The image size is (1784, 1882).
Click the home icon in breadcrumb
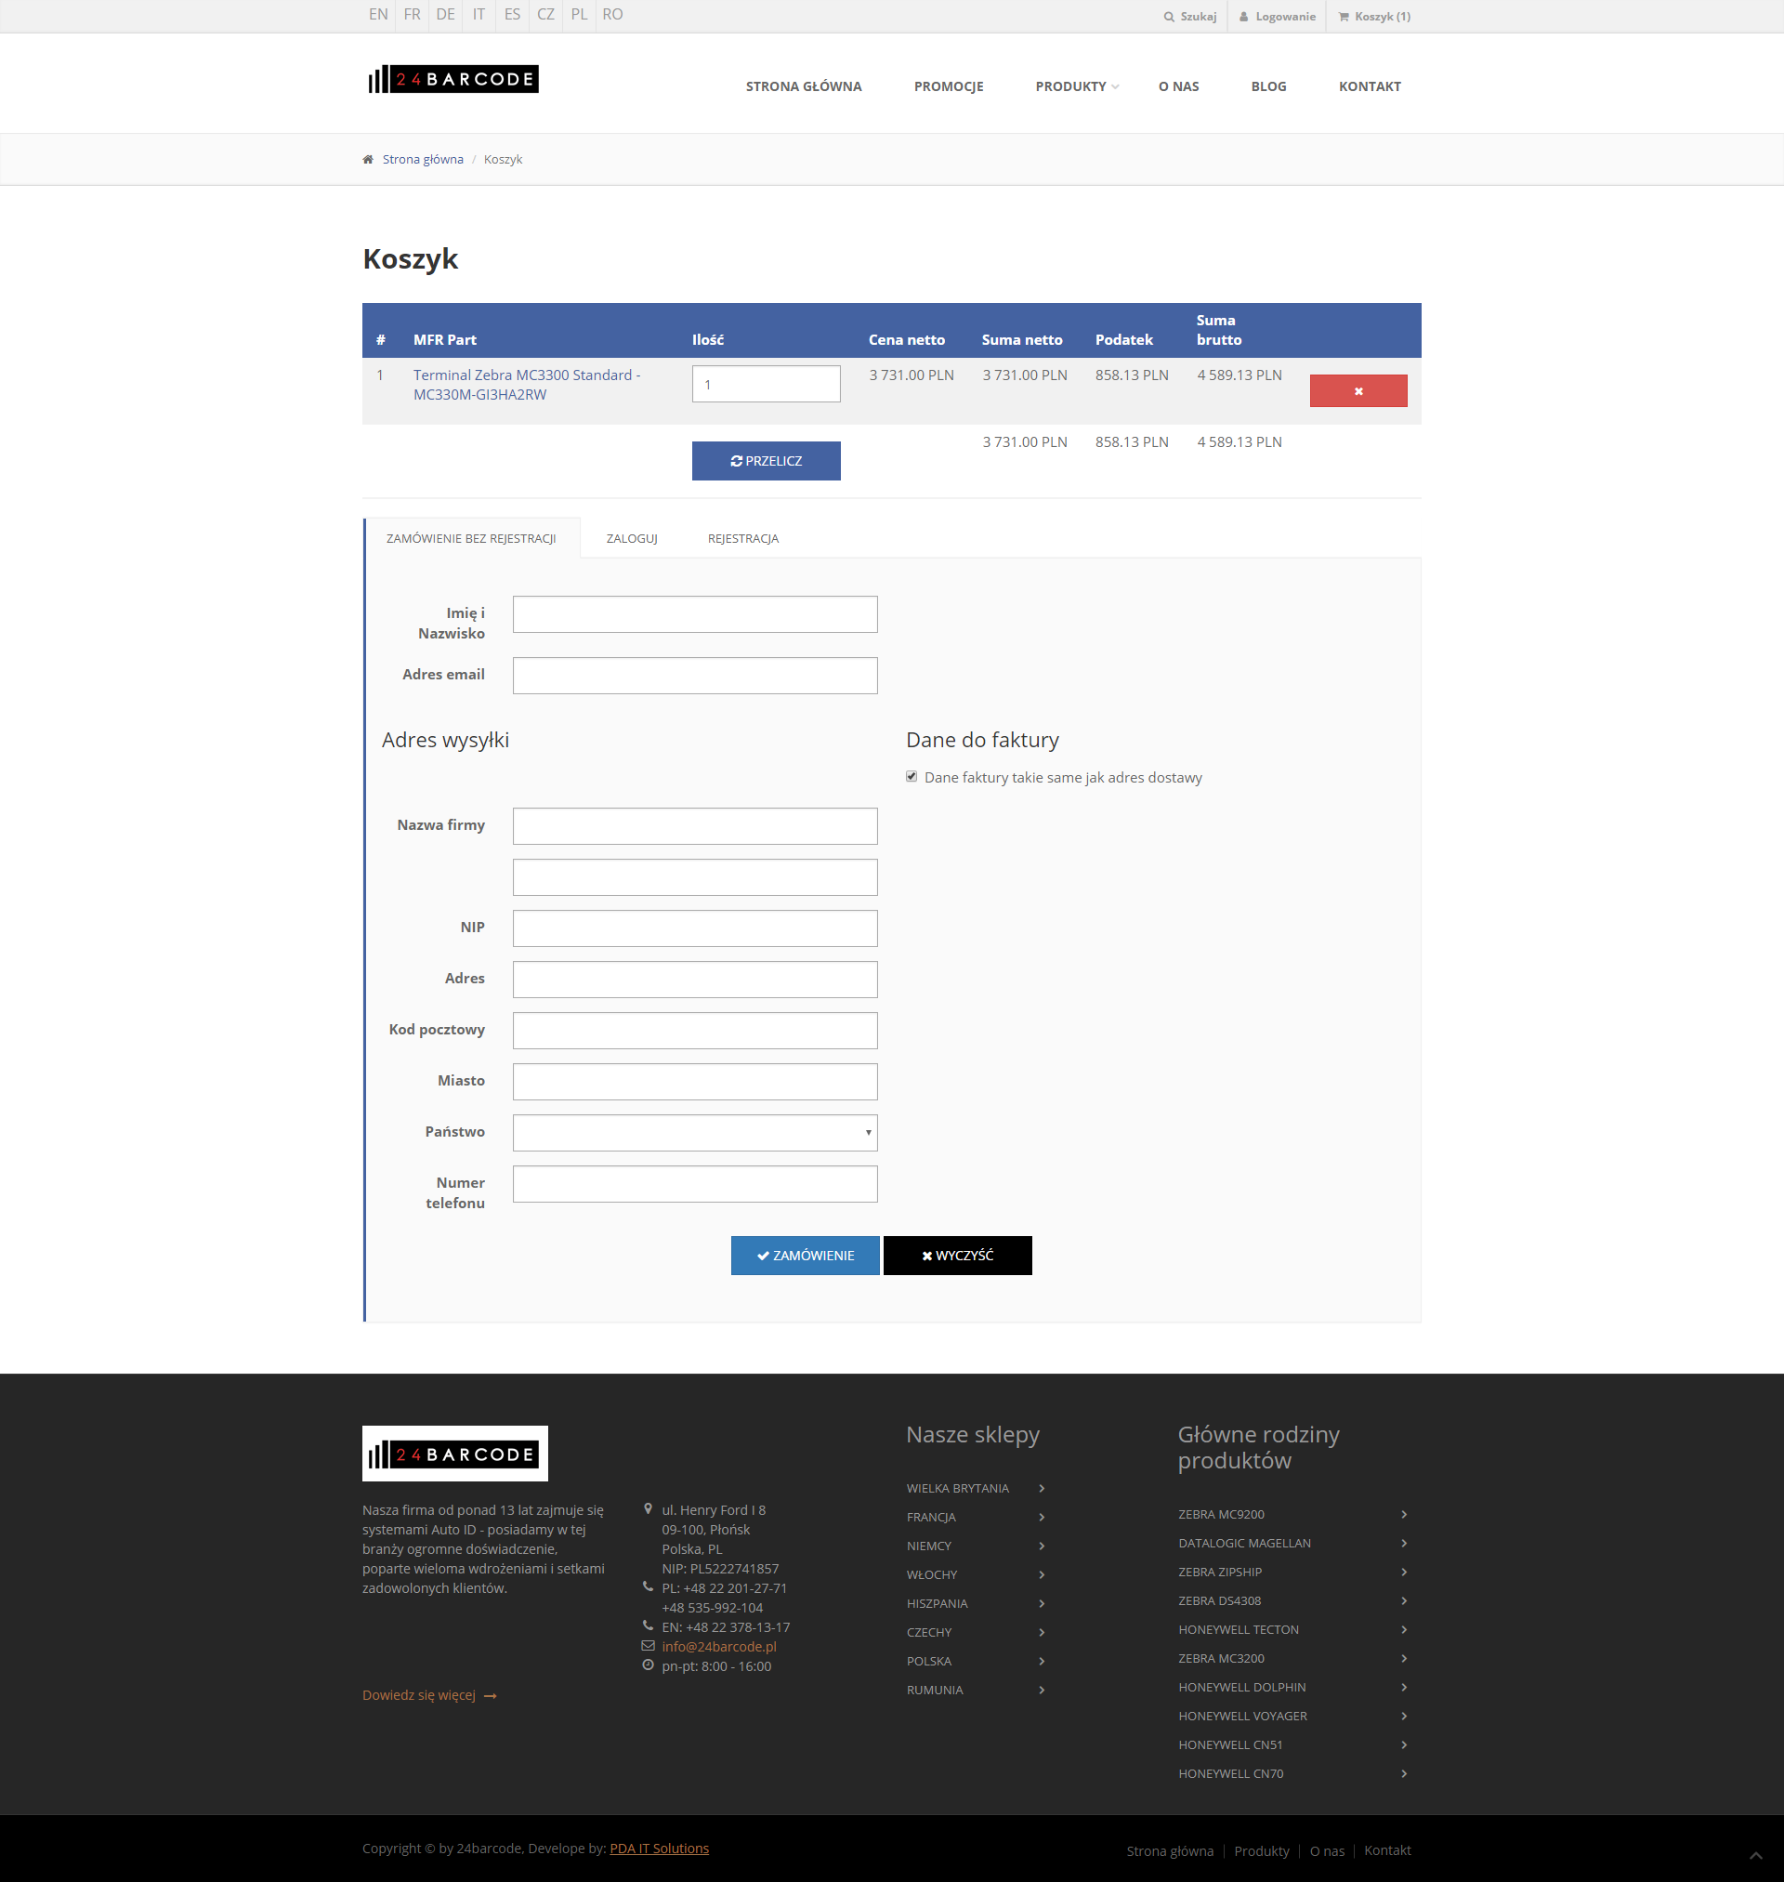pyautogui.click(x=368, y=159)
